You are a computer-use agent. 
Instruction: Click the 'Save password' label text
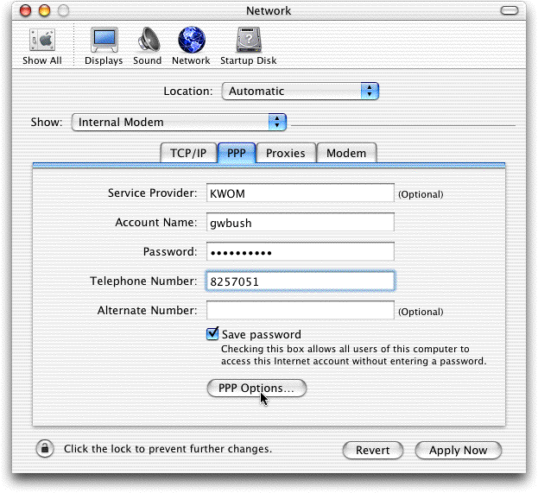click(x=262, y=334)
